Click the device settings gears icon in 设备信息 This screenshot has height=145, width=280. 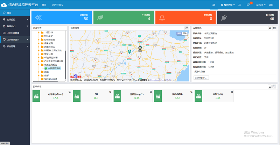(x=270, y=28)
